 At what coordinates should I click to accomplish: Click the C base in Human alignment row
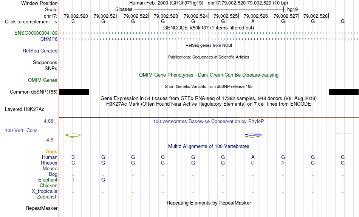[x=73, y=157]
